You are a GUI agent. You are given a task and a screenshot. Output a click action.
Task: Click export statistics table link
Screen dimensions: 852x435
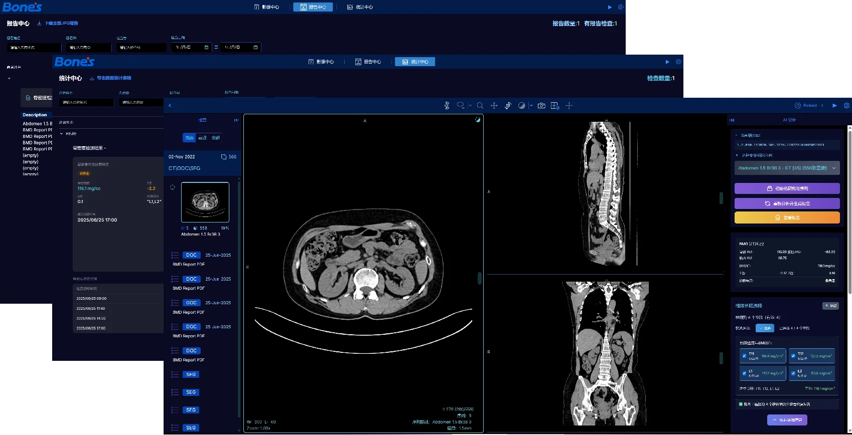tap(110, 78)
